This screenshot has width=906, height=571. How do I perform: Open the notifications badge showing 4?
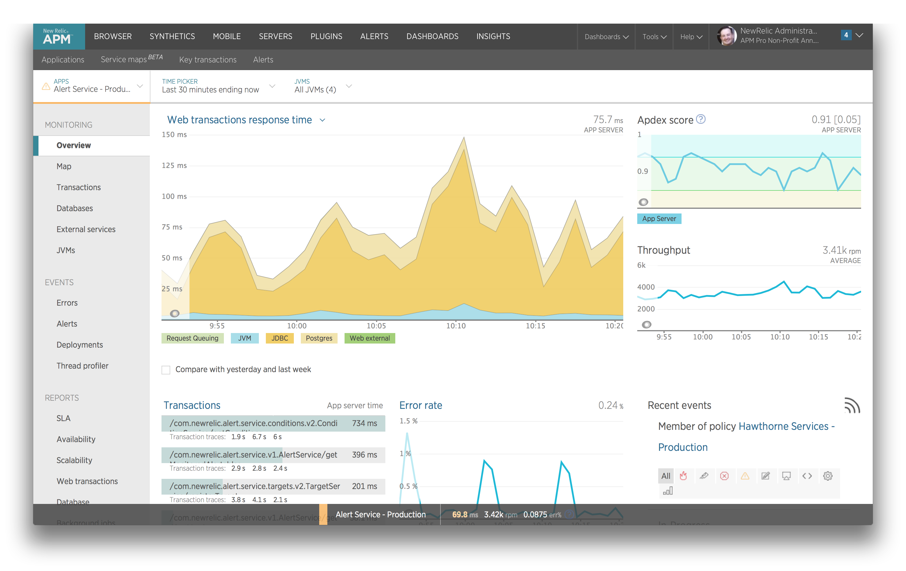[846, 35]
